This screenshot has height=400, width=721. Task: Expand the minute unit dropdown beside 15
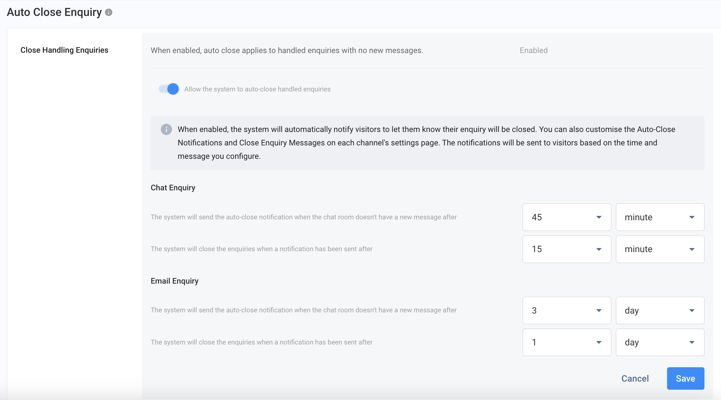[660, 249]
